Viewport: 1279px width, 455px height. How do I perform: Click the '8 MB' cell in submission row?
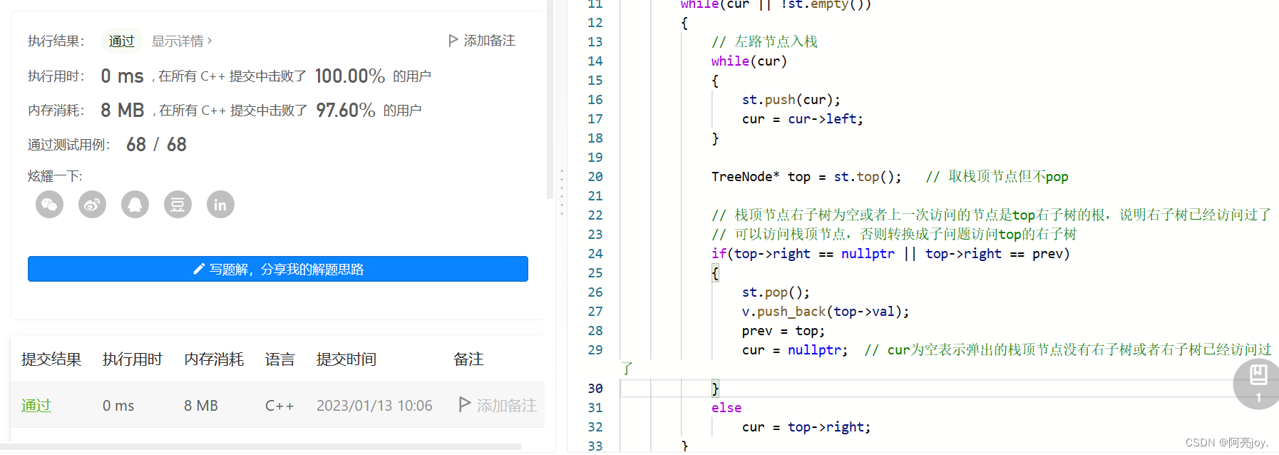pos(201,405)
